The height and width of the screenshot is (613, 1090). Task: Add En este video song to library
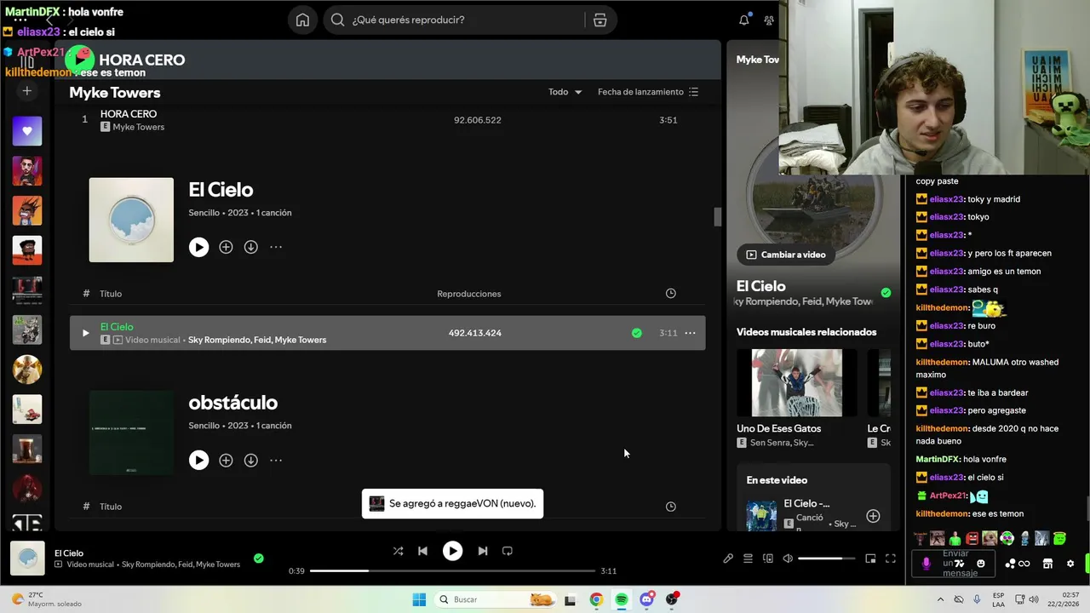pyautogui.click(x=873, y=516)
